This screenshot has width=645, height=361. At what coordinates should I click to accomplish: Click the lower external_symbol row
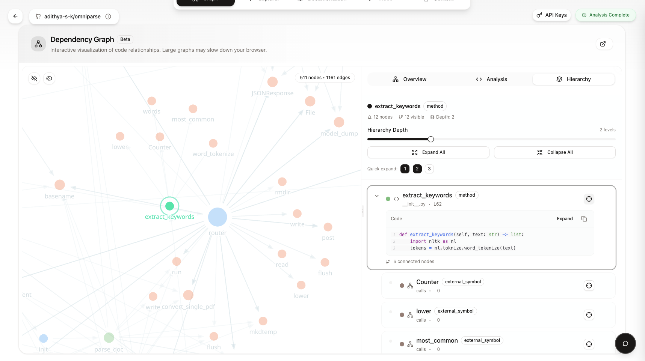(498, 315)
